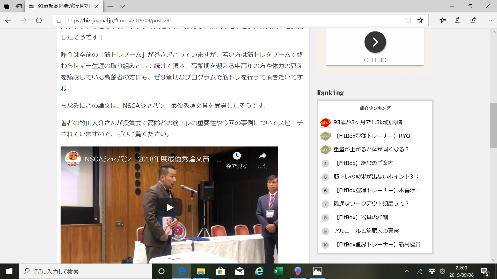Add page to favorites star
Viewport: 497px width, 279px height.
click(420, 20)
